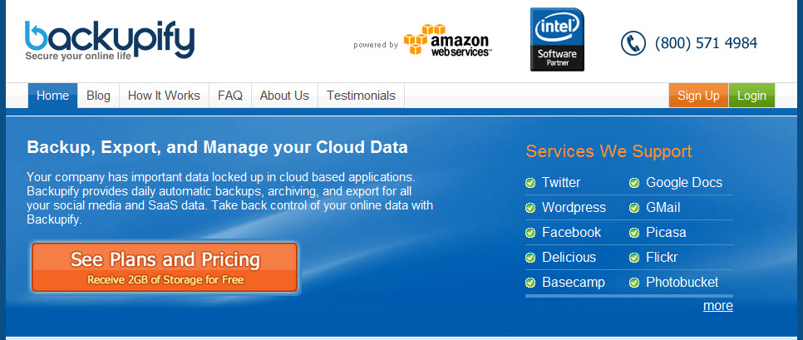Open the Blog tab
Screen dimensions: 803x340
click(x=98, y=96)
